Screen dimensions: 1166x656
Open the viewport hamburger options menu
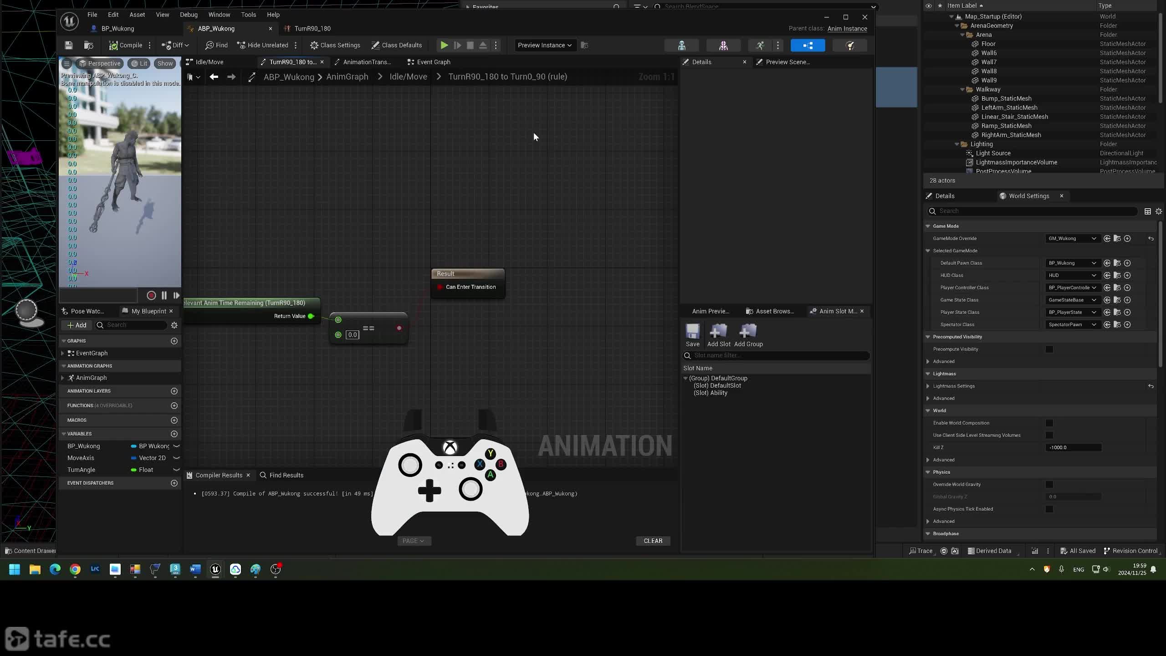click(x=67, y=63)
